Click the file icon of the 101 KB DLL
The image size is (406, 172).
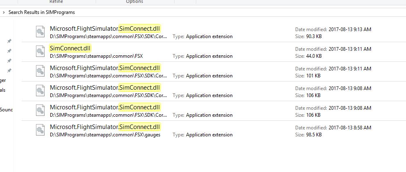[x=40, y=71]
